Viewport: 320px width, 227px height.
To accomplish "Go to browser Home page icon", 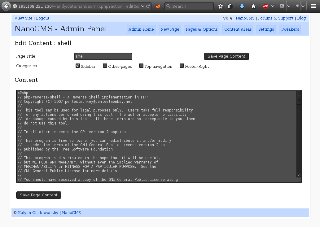I will 254,6.
